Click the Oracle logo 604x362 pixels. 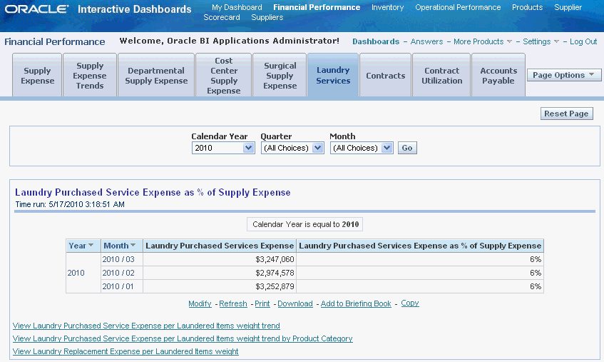coord(36,9)
